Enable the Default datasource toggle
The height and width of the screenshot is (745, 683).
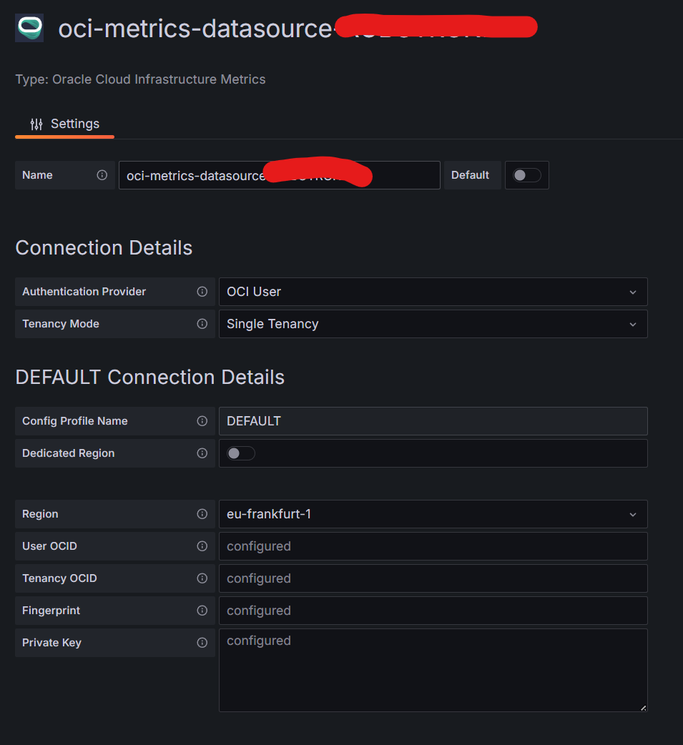click(526, 175)
